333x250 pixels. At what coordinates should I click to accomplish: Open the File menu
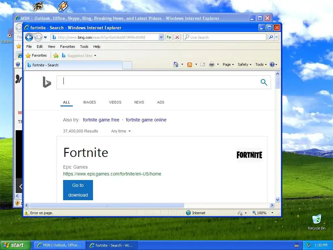pos(29,47)
